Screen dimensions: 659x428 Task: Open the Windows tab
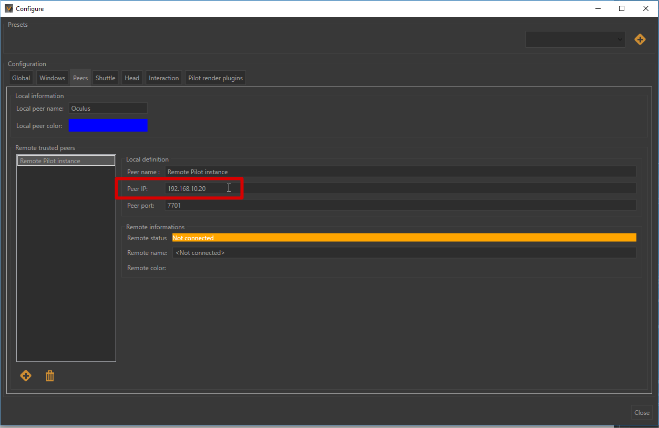(53, 78)
